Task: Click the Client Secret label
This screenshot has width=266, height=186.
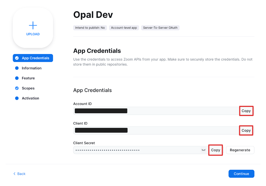Action: [x=84, y=143]
